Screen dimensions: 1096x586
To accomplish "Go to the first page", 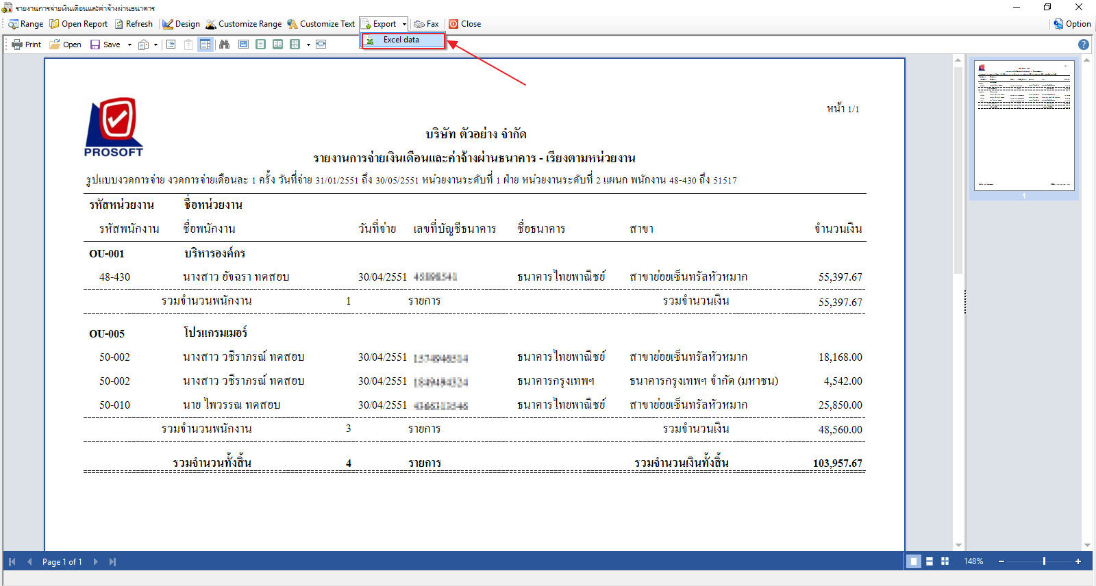I will pos(12,562).
